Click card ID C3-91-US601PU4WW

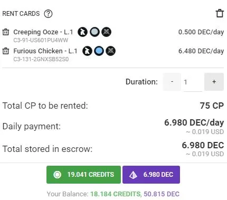[41, 40]
